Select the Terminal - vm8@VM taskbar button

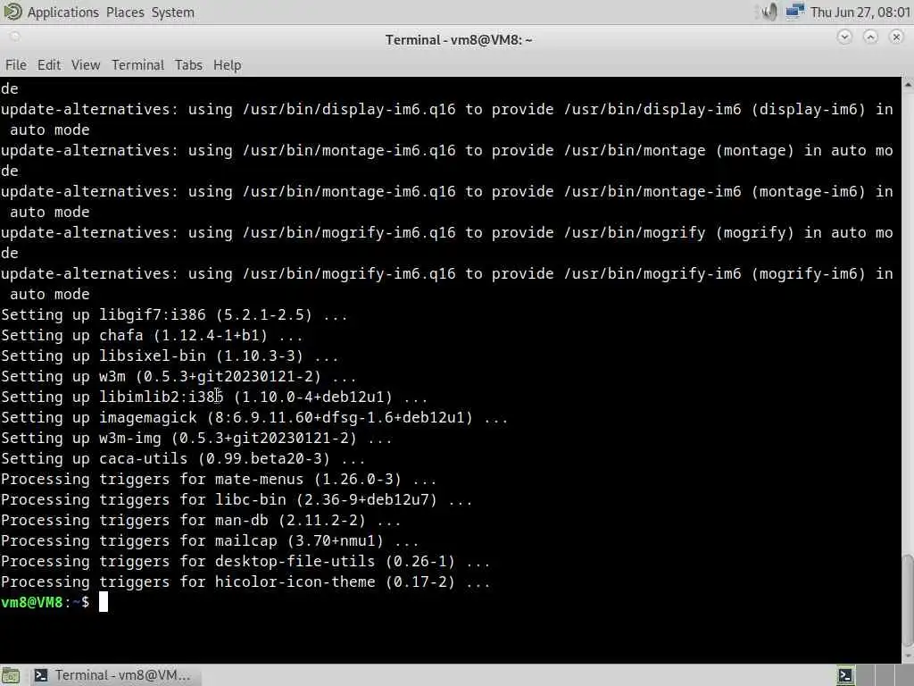tap(113, 675)
